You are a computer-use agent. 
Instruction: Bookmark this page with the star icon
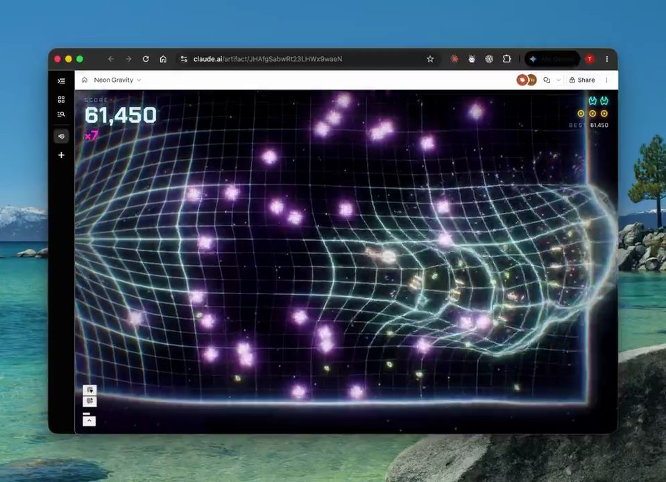(430, 59)
